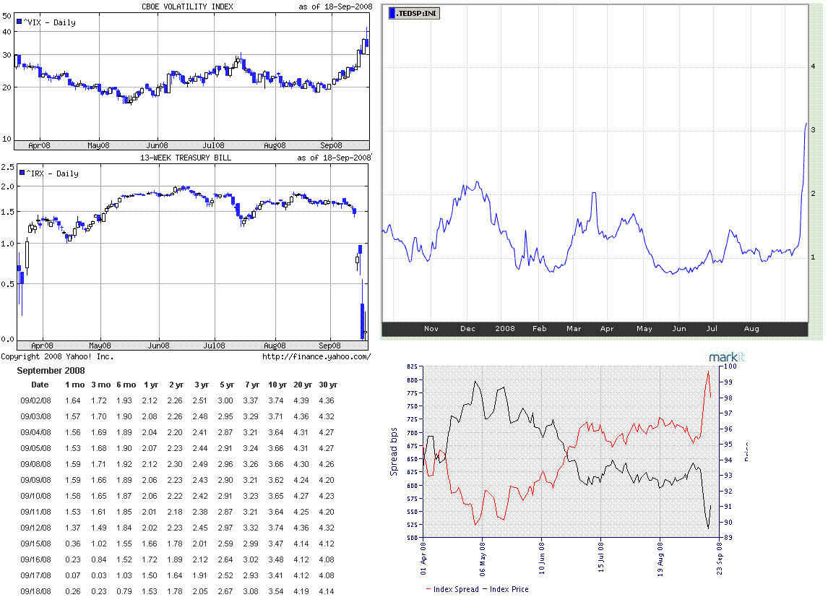
Task: Click the red Index Spread legend entry
Action: [x=452, y=589]
